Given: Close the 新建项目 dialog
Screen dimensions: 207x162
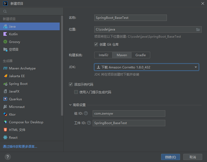Looking at the screenshot, I should (203, 3).
